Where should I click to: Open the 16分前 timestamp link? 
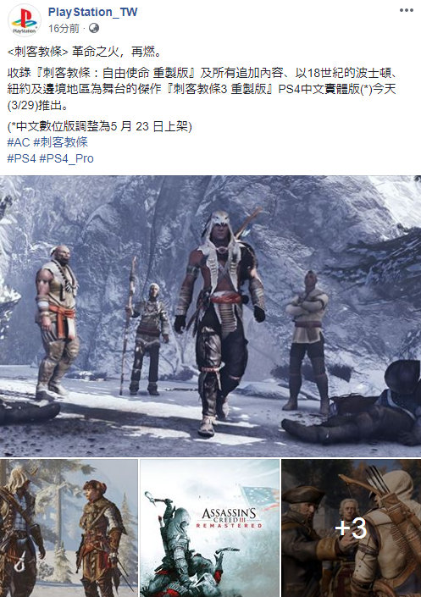(x=64, y=29)
